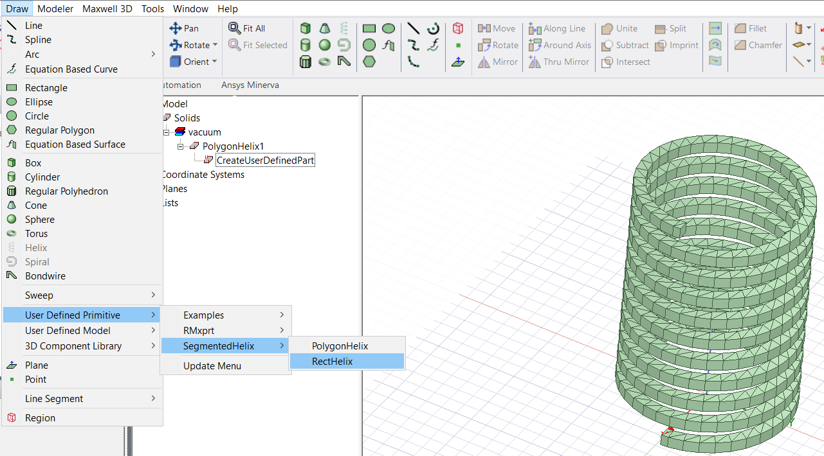The width and height of the screenshot is (824, 456).
Task: Collapse the vacuum tree node
Action: click(167, 132)
